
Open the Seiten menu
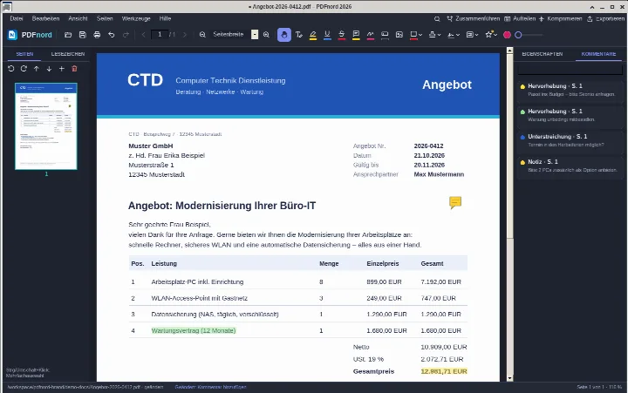point(105,18)
